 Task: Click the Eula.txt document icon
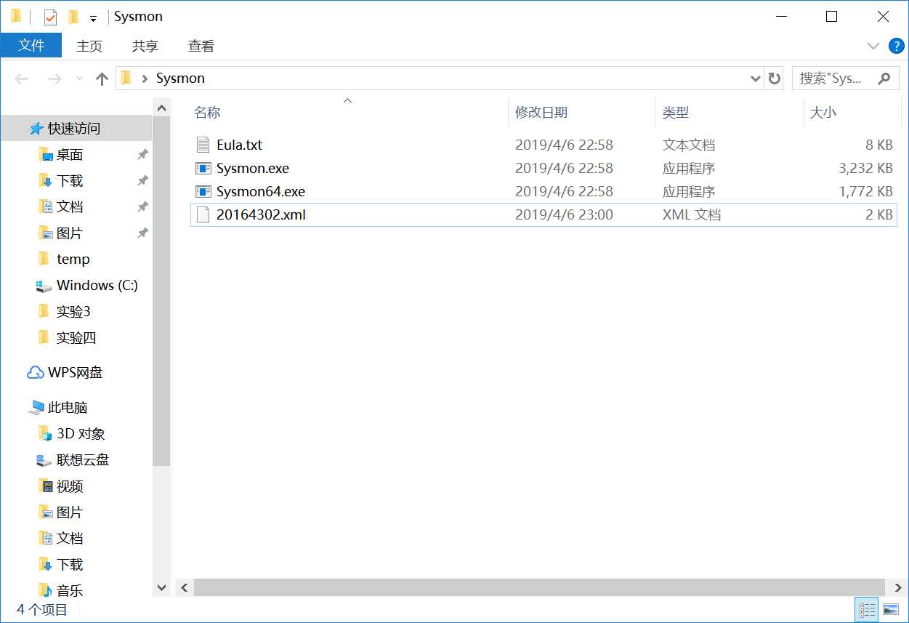(203, 145)
